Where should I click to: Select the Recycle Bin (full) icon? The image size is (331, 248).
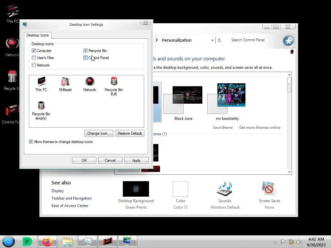[114, 86]
